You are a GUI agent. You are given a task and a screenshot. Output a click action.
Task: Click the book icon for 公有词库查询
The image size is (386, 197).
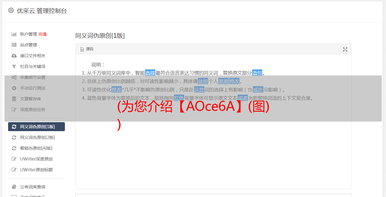14,187
